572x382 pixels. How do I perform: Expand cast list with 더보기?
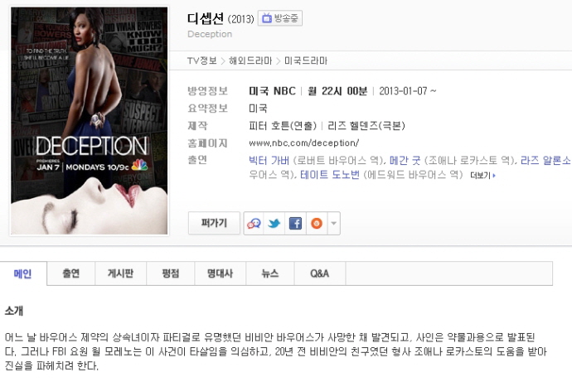click(x=482, y=176)
